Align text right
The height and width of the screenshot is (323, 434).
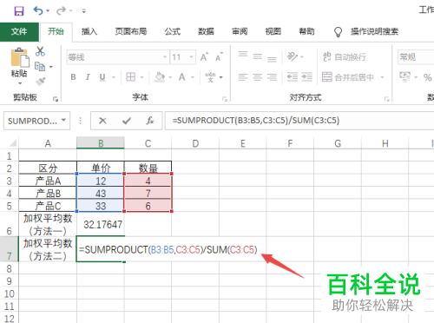click(x=272, y=77)
